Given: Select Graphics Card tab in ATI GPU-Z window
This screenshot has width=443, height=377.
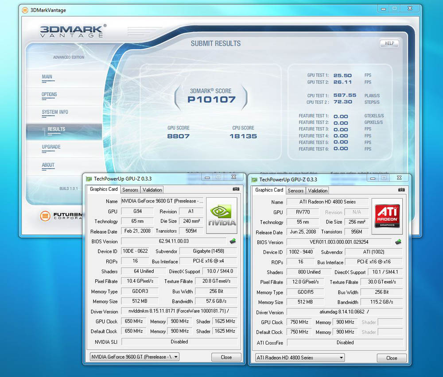Looking at the screenshot, I should [269, 190].
